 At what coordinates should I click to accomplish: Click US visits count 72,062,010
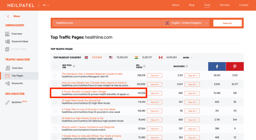point(122,58)
